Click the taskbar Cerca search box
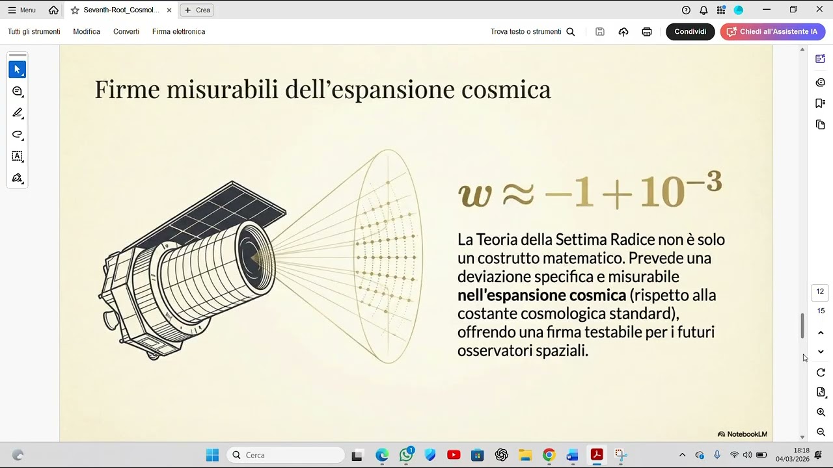Screen dimensions: 833x468 285,455
